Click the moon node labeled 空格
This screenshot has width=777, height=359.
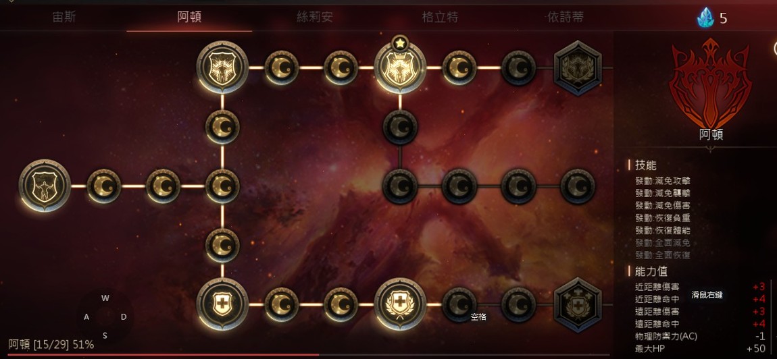coord(459,304)
